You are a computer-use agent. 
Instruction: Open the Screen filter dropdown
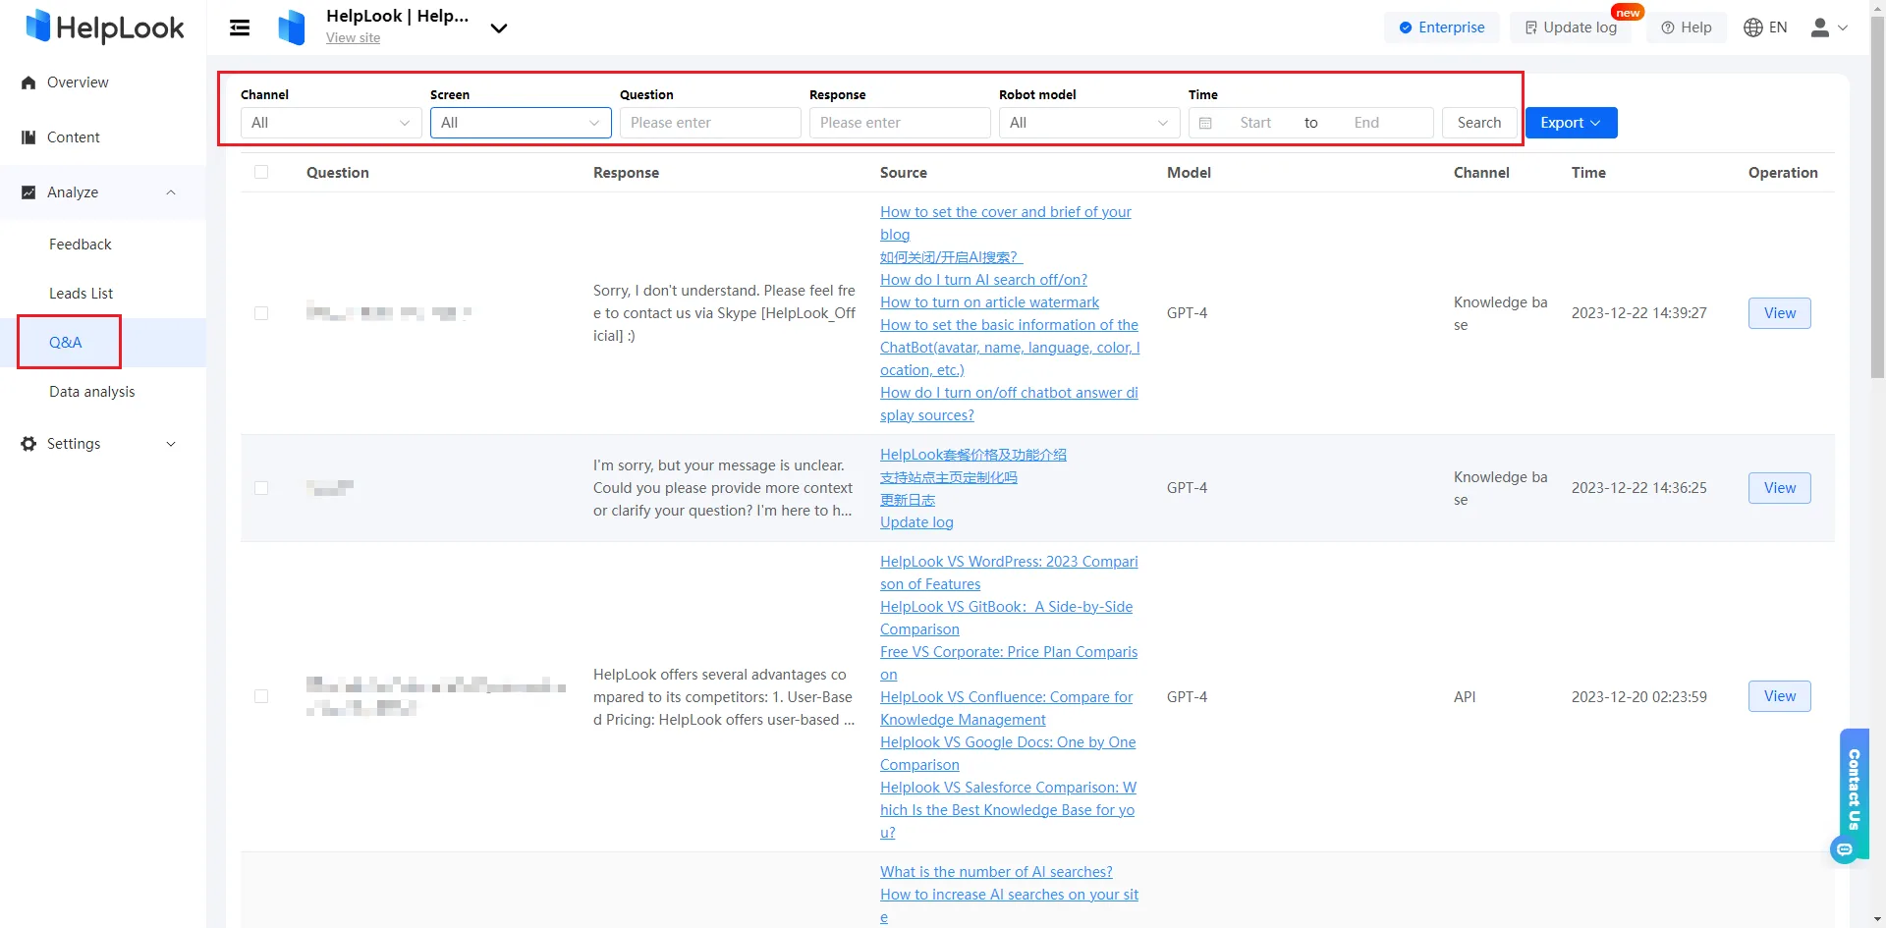pos(521,123)
